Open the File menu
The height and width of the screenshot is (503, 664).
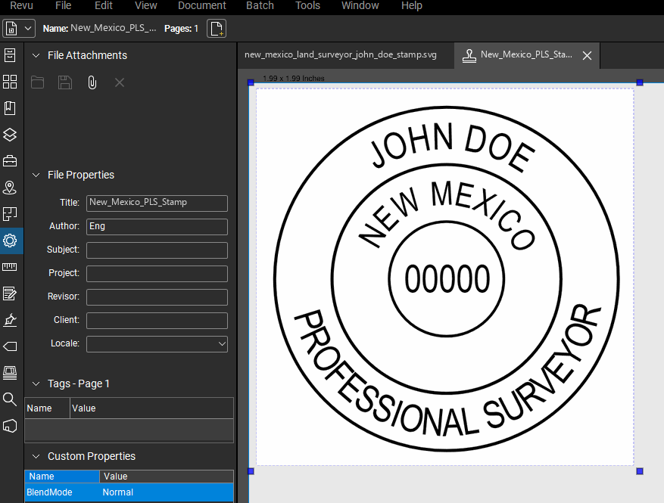(x=63, y=5)
